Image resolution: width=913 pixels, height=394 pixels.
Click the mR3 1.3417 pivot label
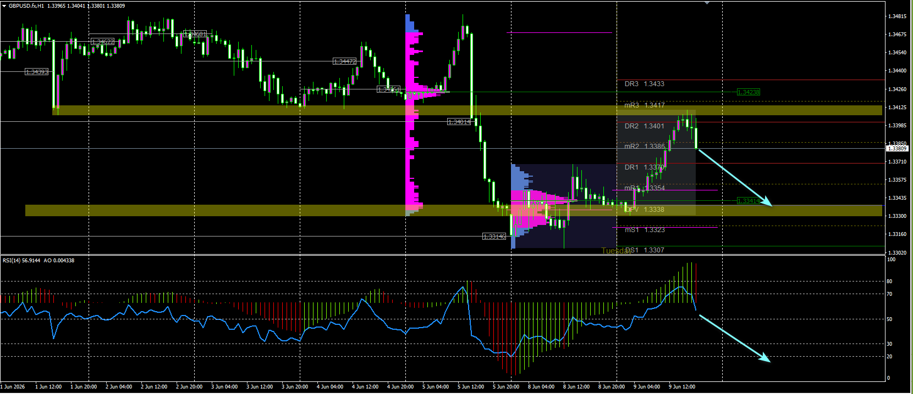coord(644,105)
